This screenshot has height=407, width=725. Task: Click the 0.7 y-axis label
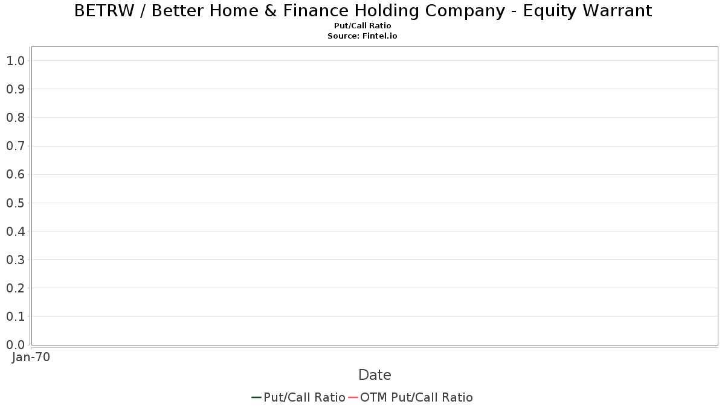tap(15, 146)
